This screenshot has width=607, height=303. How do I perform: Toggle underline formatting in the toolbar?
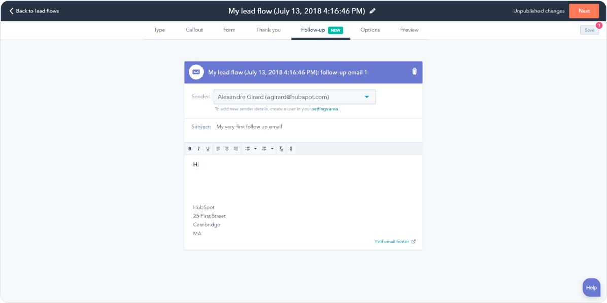(208, 149)
